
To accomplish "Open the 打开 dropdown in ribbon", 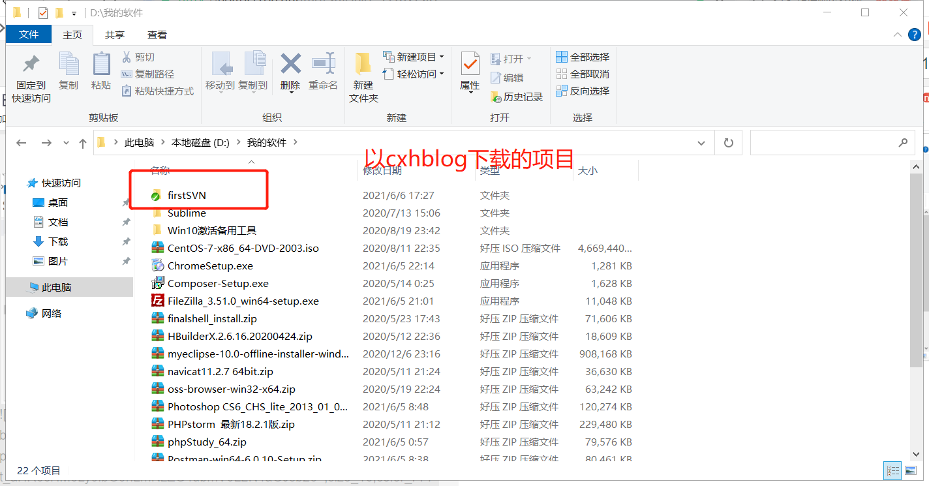I will coord(511,59).
